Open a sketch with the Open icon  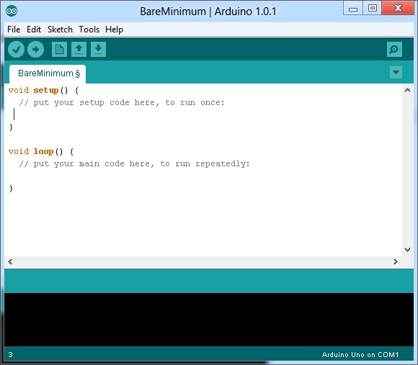pyautogui.click(x=79, y=49)
